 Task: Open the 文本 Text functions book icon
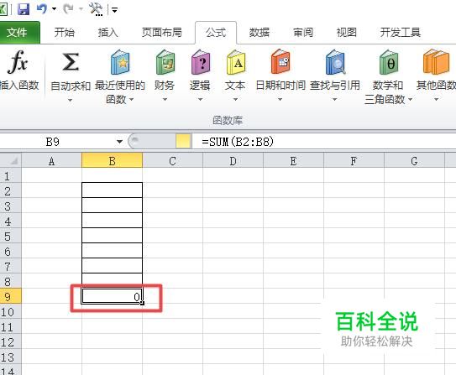[x=236, y=62]
